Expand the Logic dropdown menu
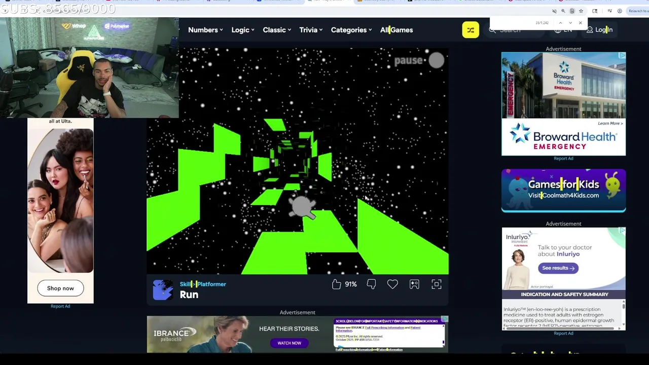Viewport: 649px width, 365px height. [243, 30]
